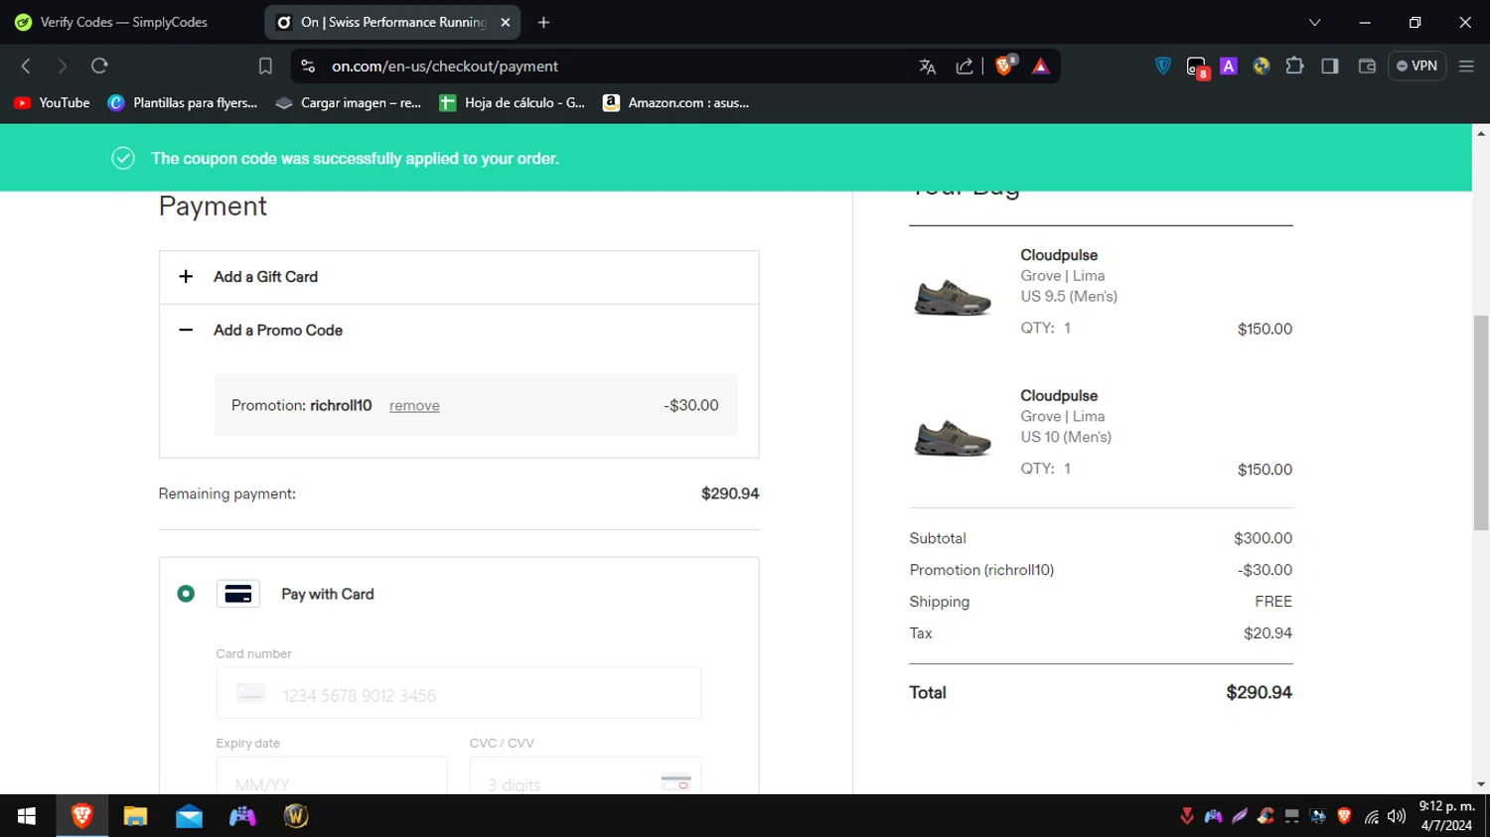Open Bitwarden shield extension icon
Image resolution: width=1490 pixels, height=837 pixels.
[x=1163, y=66]
